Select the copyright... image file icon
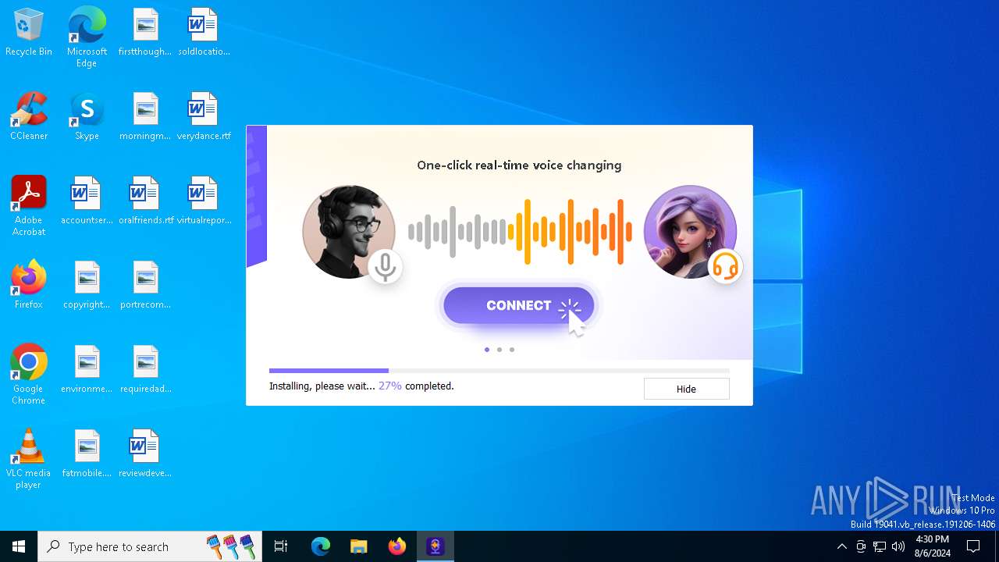 coord(87,285)
